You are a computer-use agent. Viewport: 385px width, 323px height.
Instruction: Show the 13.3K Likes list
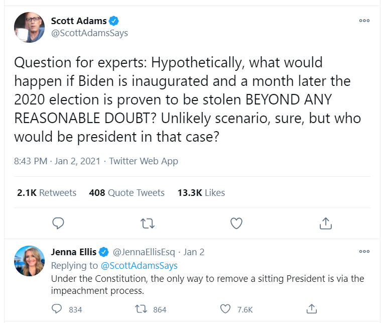tap(201, 192)
